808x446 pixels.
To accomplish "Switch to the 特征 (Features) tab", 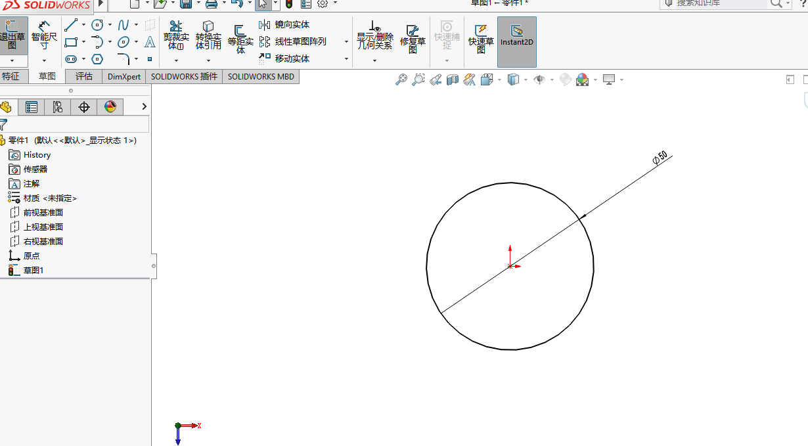I will click(x=11, y=76).
